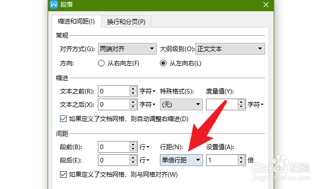Decrease the 设置值 with down arrow
328x189 pixels.
pos(241,162)
